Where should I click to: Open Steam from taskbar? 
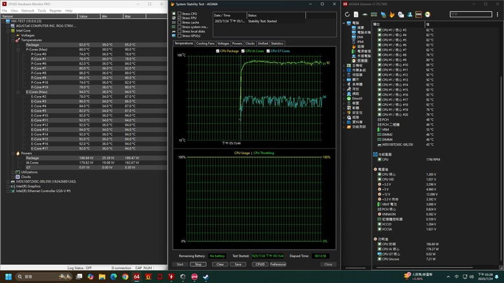point(205,277)
